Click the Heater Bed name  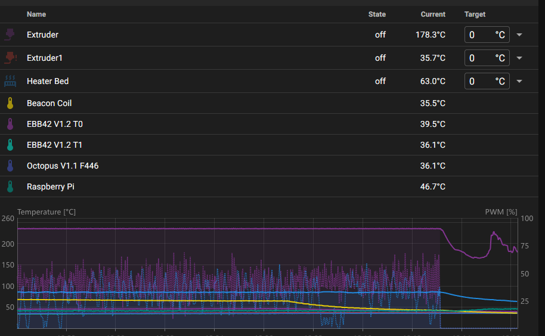(48, 81)
